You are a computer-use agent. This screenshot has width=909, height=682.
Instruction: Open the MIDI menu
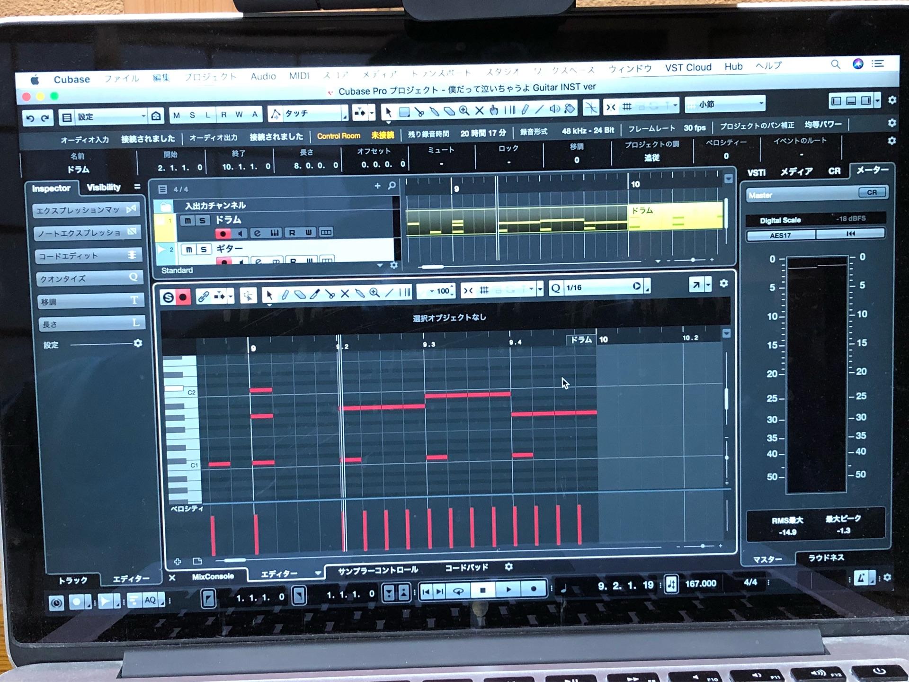pyautogui.click(x=299, y=76)
